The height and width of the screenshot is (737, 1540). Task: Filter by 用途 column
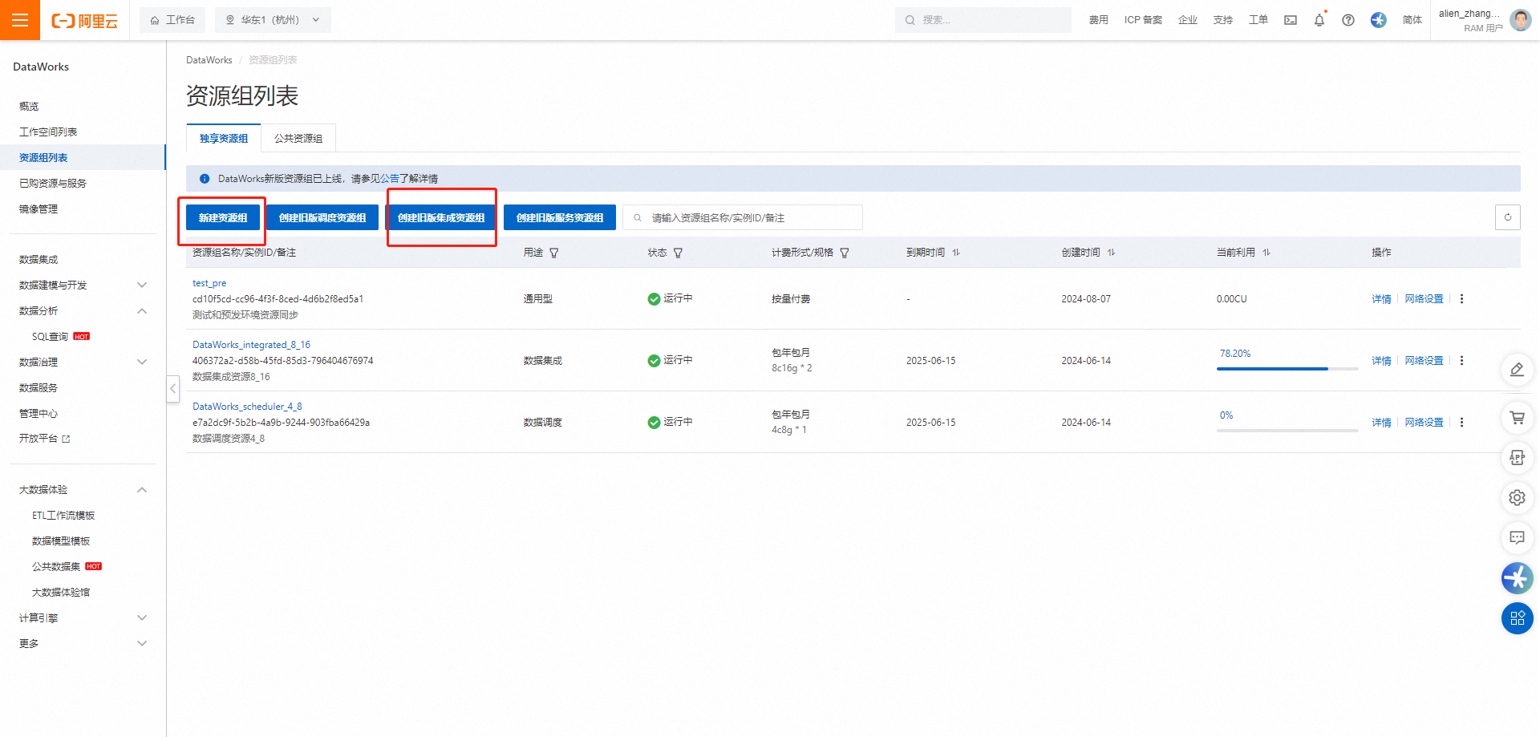[x=554, y=253]
